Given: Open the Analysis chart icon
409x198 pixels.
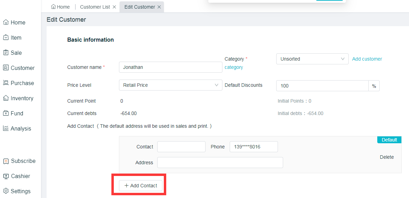Looking at the screenshot, I should [x=6, y=128].
